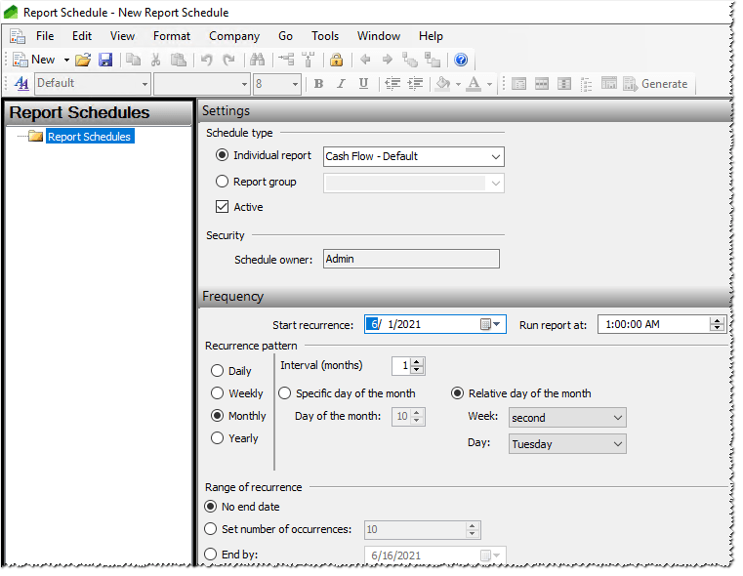Uncheck the Active checkbox

coord(223,207)
